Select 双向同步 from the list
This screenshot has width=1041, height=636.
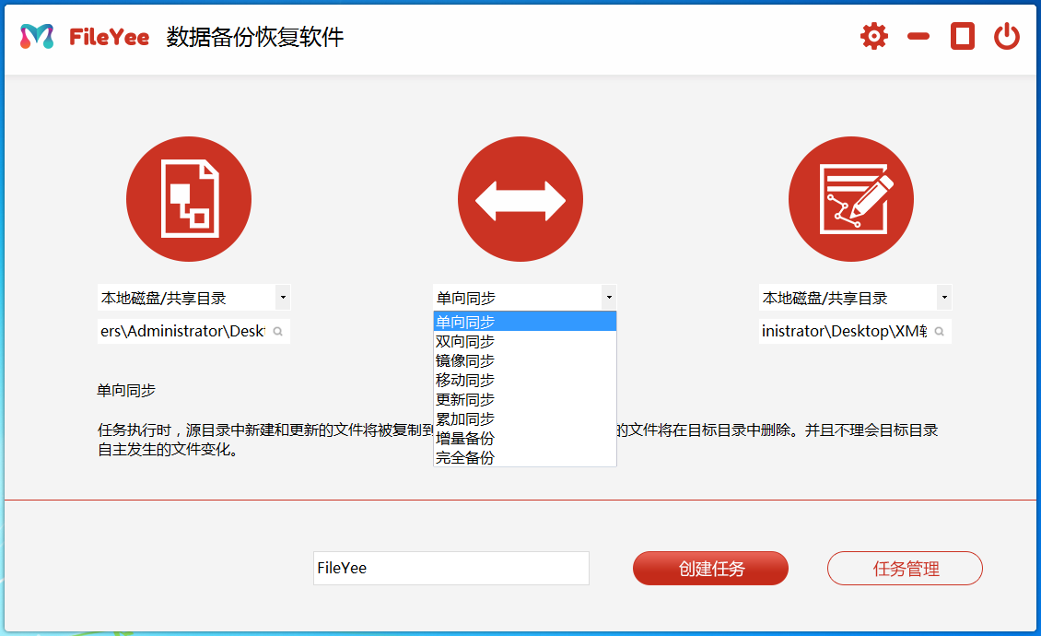(x=464, y=340)
